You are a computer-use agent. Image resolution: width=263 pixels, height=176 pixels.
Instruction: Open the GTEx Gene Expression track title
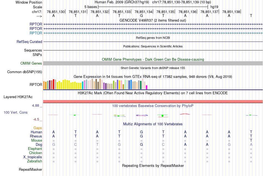click(x=153, y=76)
